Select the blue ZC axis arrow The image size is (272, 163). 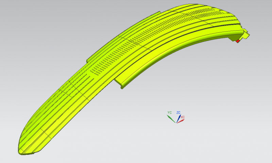[179, 118]
